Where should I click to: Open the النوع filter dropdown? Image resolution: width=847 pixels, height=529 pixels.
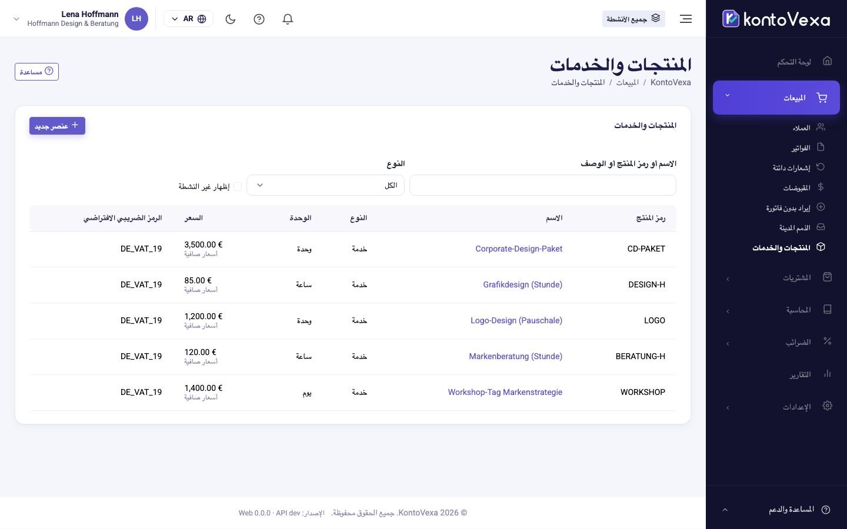pos(325,185)
